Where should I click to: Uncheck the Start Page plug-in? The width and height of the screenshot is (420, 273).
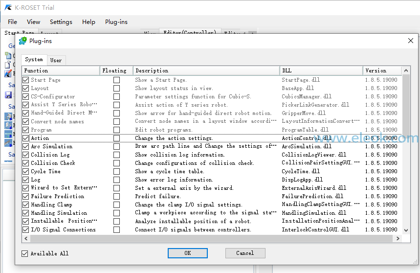[x=26, y=80]
